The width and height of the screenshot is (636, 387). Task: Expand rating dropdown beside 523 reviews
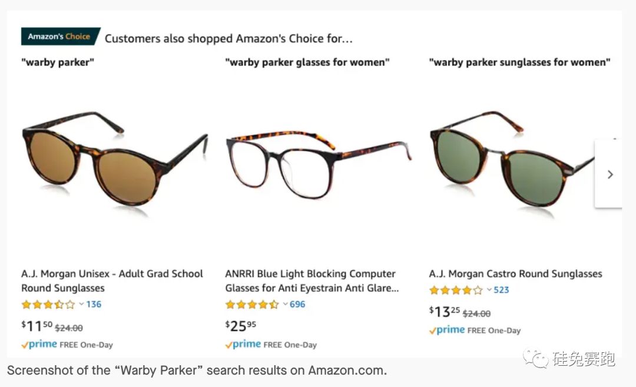click(489, 290)
